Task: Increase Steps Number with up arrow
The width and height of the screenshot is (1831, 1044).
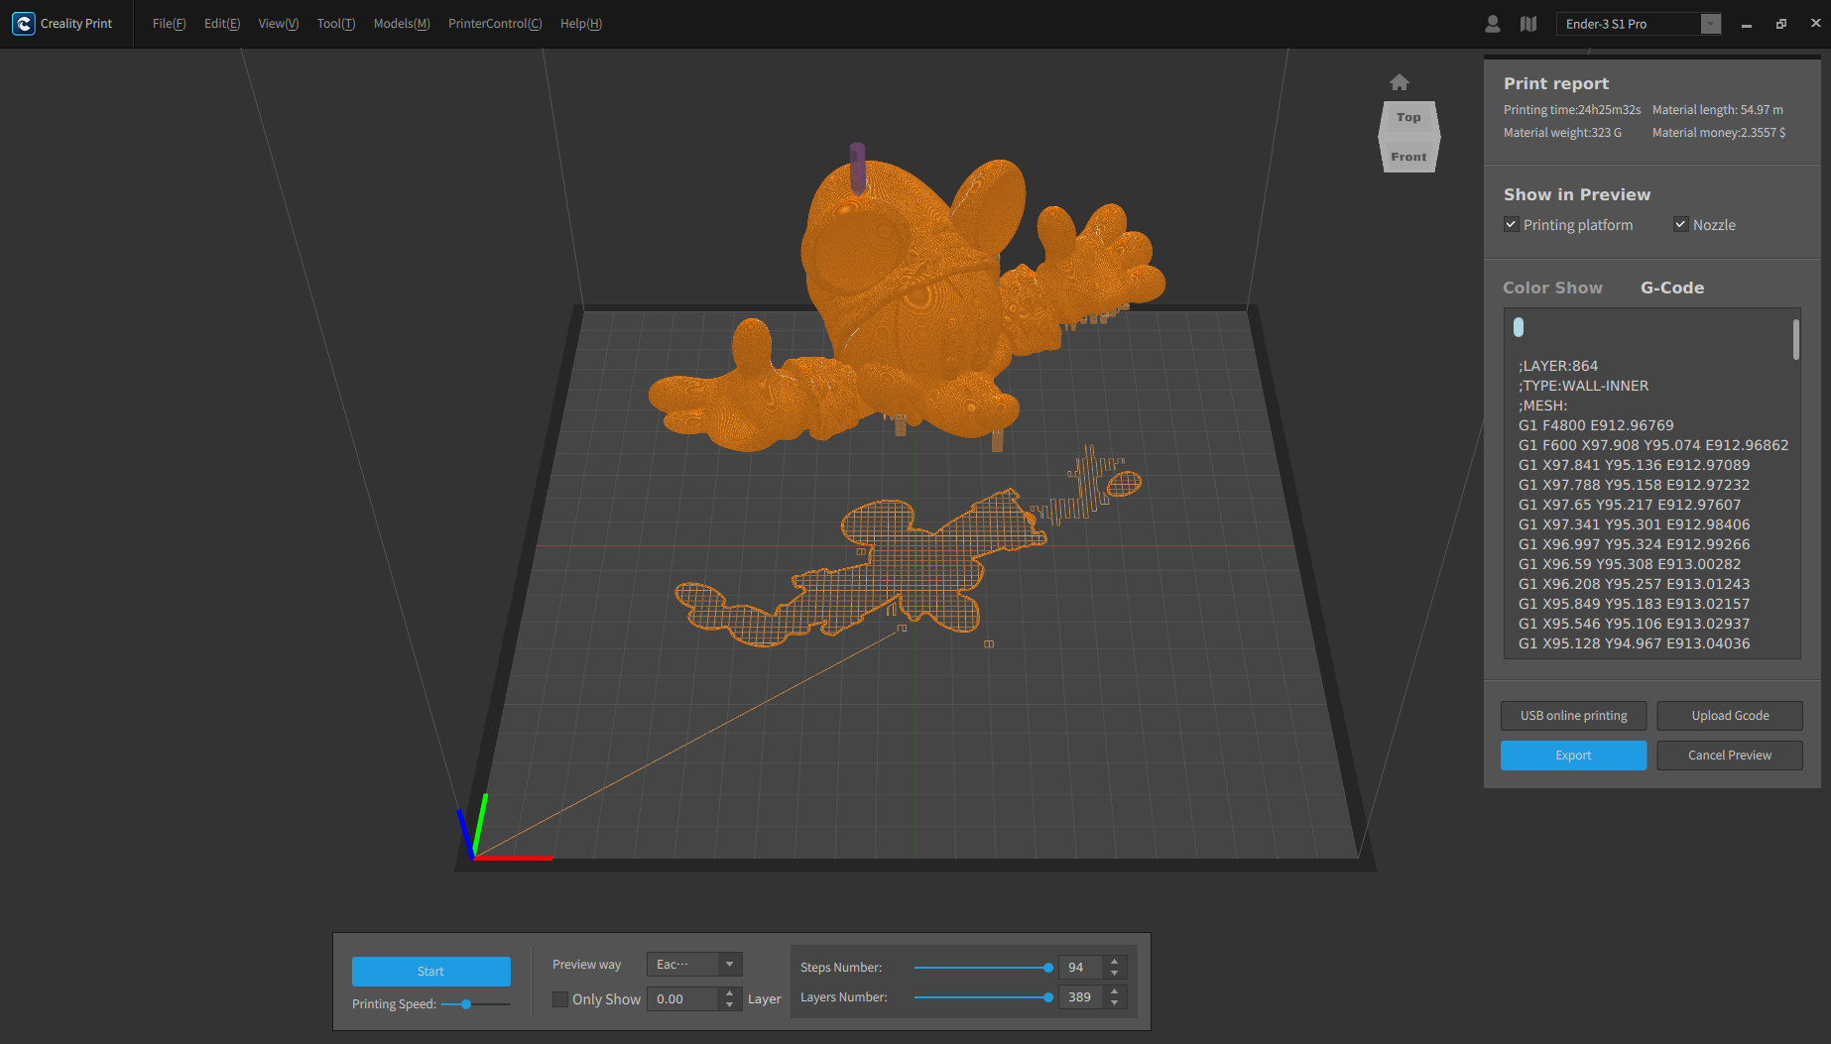Action: point(1115,962)
